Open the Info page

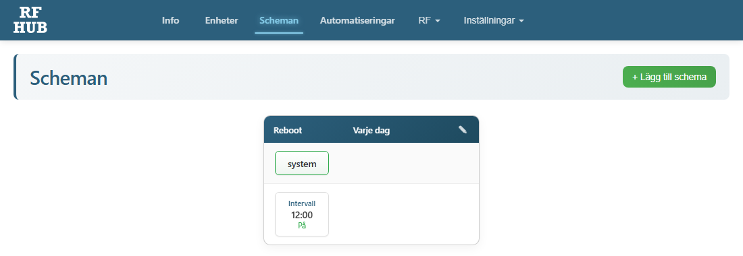click(x=171, y=21)
